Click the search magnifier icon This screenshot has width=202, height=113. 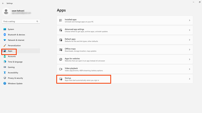coord(37,22)
